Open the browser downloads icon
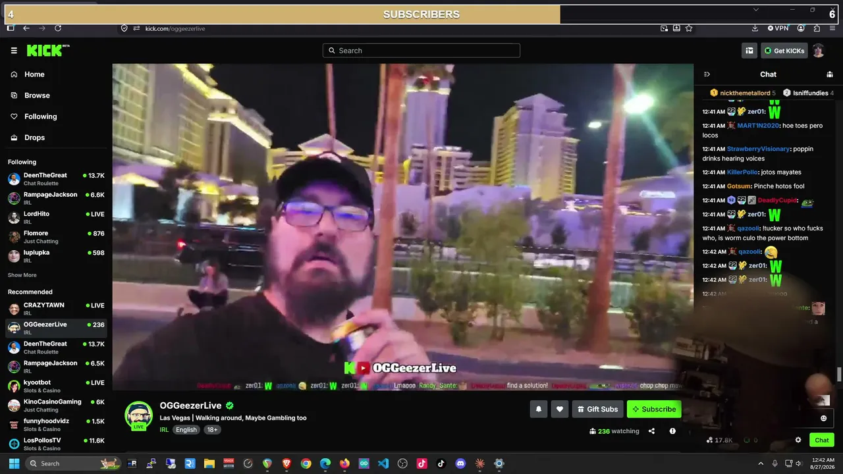The width and height of the screenshot is (843, 474). [x=755, y=28]
